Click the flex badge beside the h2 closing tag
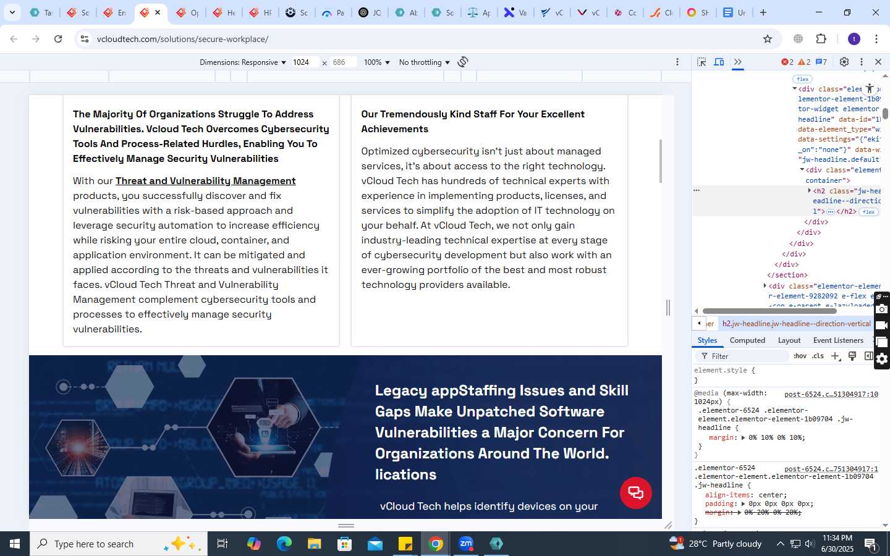 coord(868,212)
